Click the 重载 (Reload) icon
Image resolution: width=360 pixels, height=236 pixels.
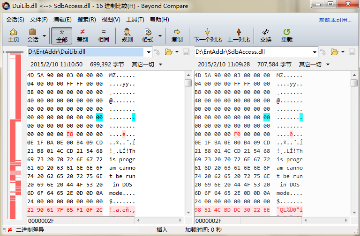[287, 36]
